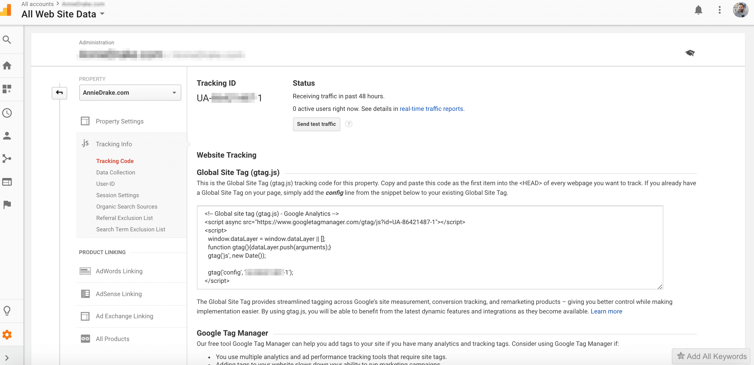This screenshot has height=365, width=754.
Task: Open Search Term Exclusion List
Action: pos(131,229)
